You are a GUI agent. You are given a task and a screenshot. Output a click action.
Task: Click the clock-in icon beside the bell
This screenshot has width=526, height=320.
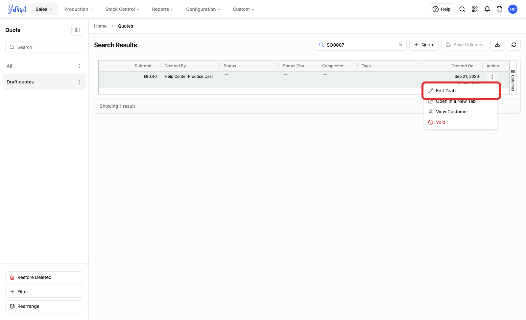[x=500, y=9]
